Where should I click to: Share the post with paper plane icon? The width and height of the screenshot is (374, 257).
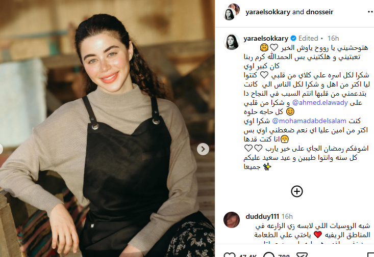point(302,255)
